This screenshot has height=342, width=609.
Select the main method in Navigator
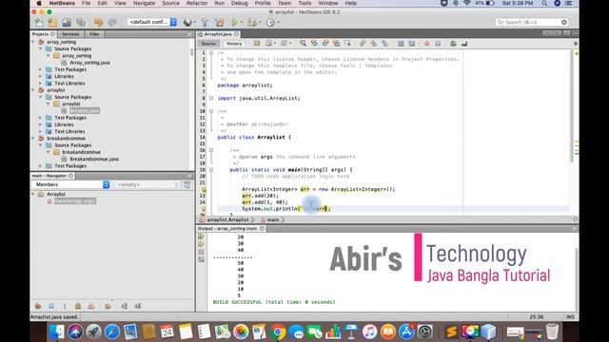(x=74, y=201)
